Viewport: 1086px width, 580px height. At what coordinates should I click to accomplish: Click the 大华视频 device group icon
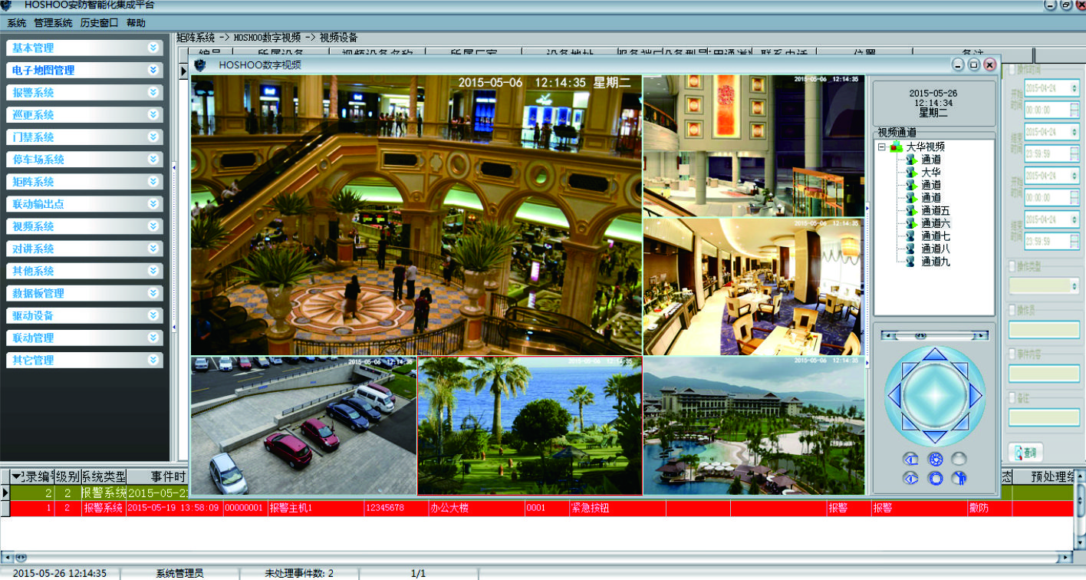(x=896, y=147)
